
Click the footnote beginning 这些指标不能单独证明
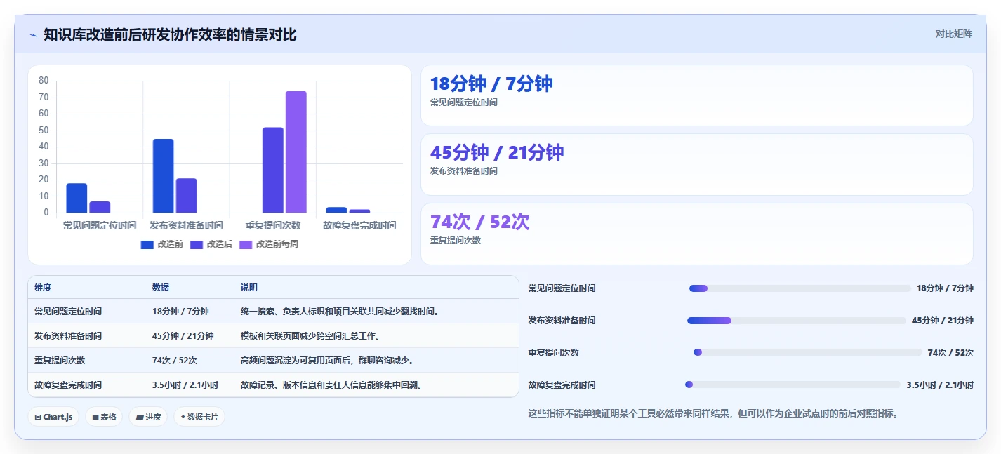coord(712,414)
